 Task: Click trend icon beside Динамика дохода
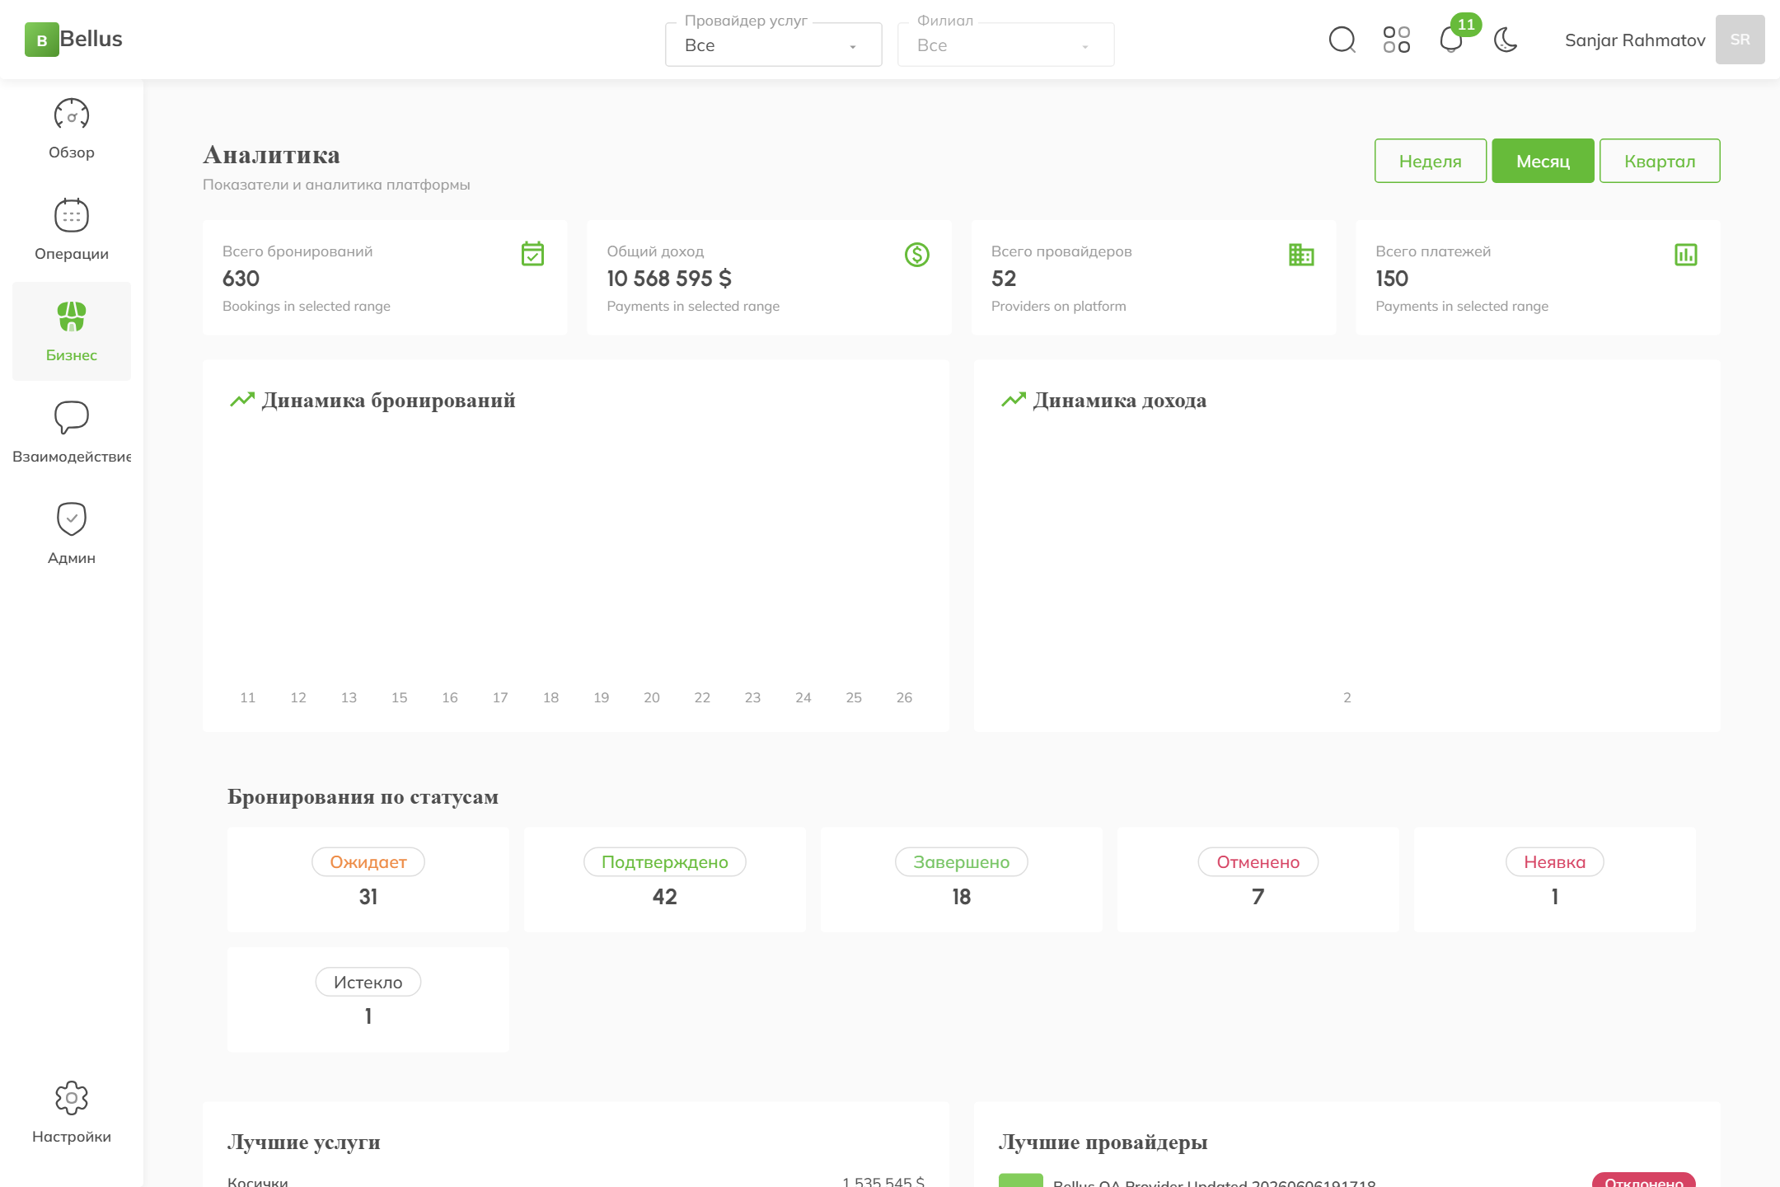(1014, 400)
